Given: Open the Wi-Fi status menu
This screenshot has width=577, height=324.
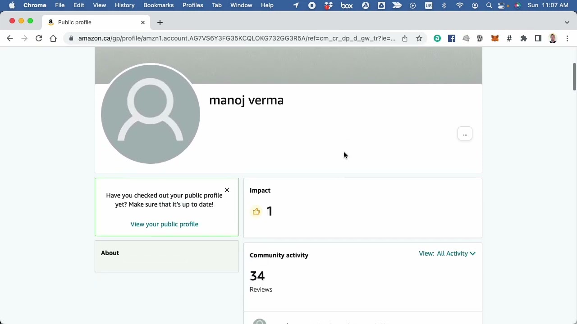Looking at the screenshot, I should [x=460, y=5].
